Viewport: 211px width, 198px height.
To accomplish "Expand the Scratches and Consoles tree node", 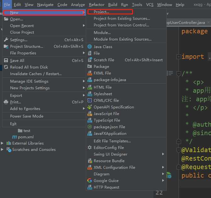I will pyautogui.click(x=2, y=149).
